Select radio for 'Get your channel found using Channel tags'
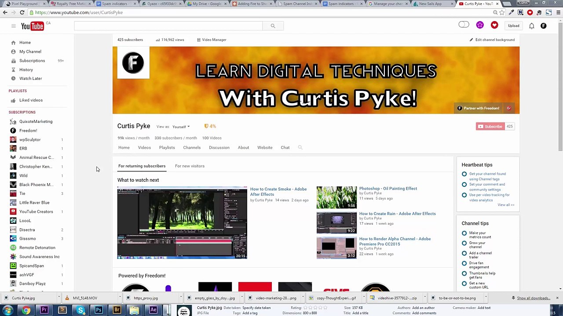Image resolution: width=563 pixels, height=316 pixels. click(464, 174)
